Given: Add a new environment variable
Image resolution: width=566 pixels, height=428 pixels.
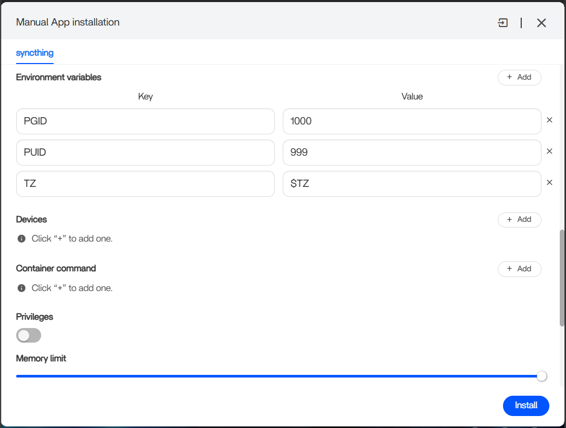Looking at the screenshot, I should (520, 77).
